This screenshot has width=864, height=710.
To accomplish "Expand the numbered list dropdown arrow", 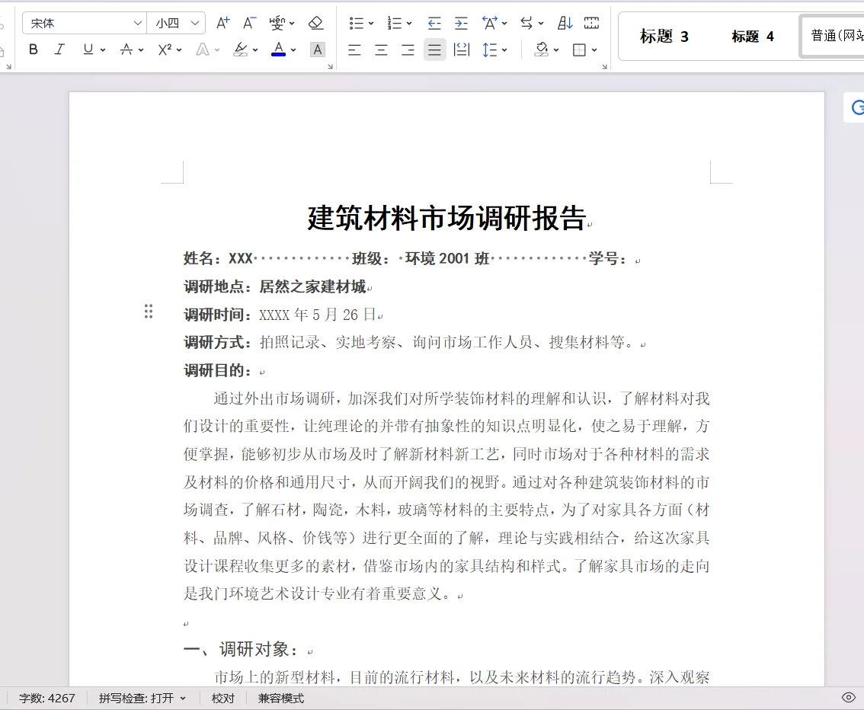I will pos(409,23).
